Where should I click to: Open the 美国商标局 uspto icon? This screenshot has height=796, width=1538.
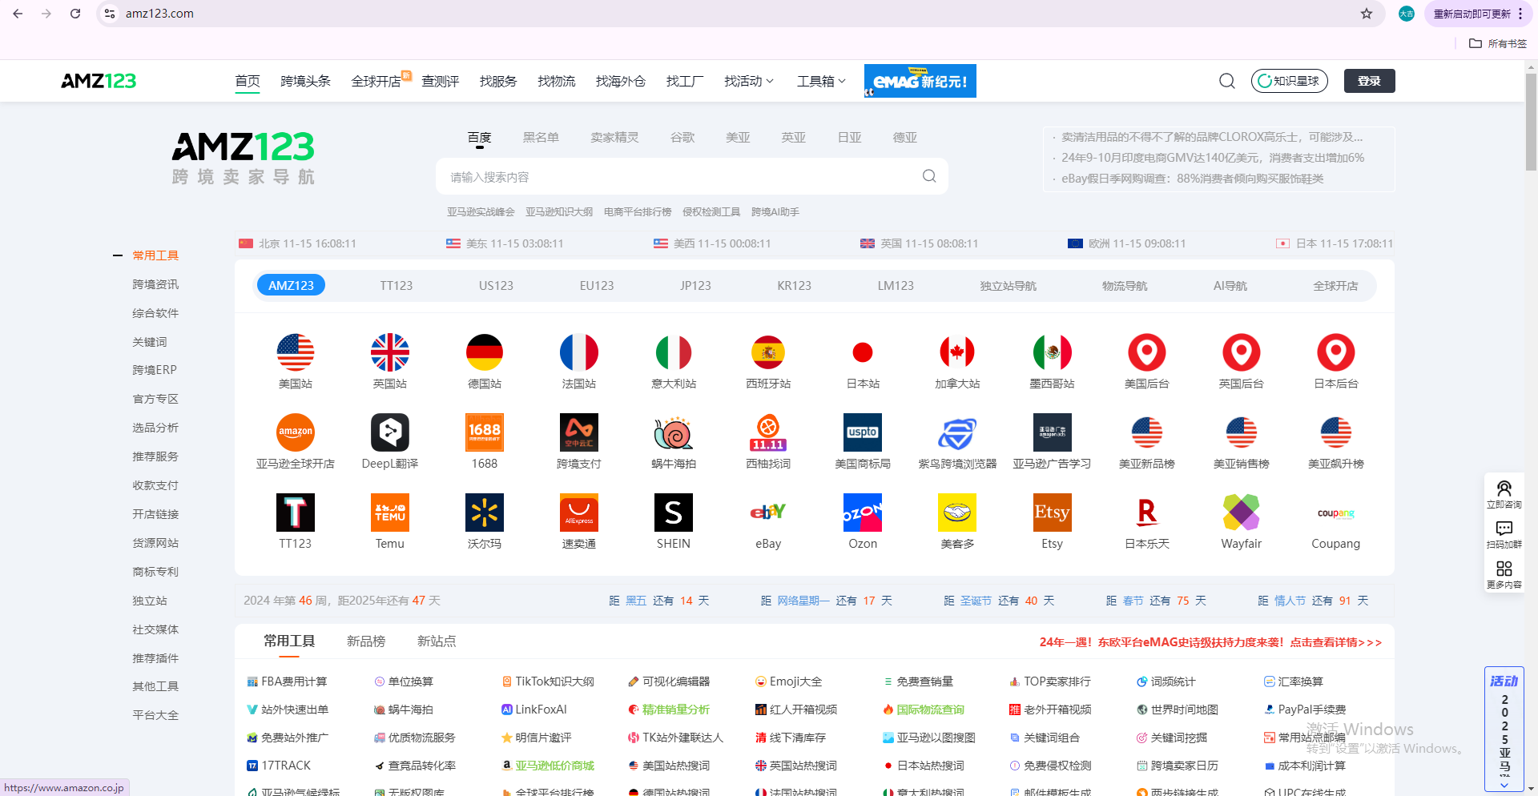[x=863, y=432]
